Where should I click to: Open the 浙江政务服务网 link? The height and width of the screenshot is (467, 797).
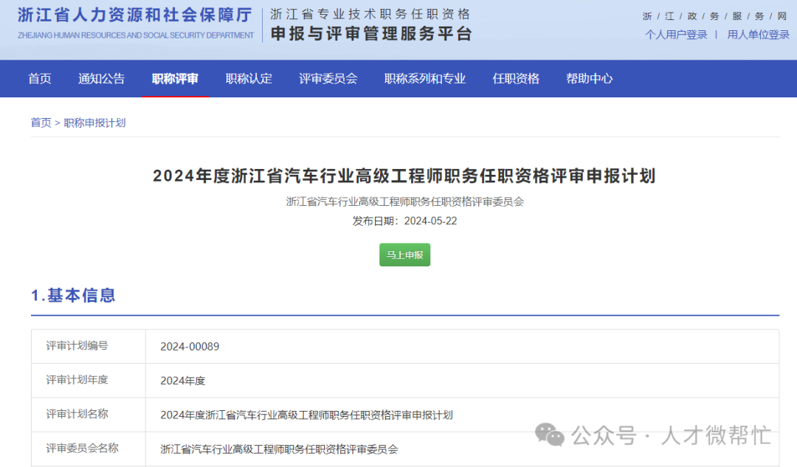[x=714, y=16]
